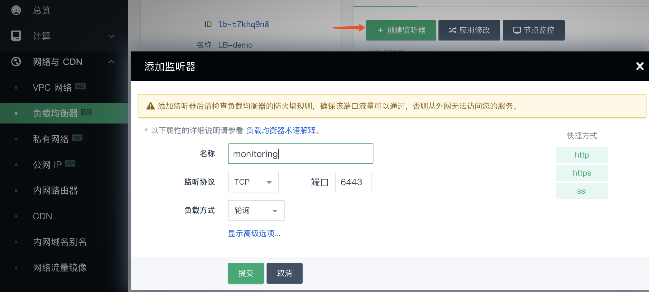Image resolution: width=649 pixels, height=292 pixels.
Task: Click the 提交 submit button
Action: (x=246, y=273)
